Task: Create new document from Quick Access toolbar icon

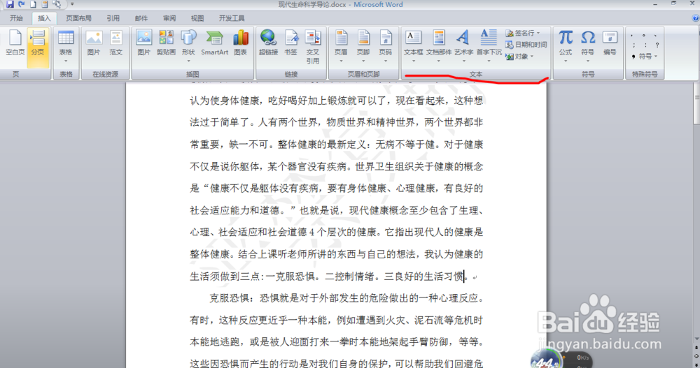Action: point(33,4)
